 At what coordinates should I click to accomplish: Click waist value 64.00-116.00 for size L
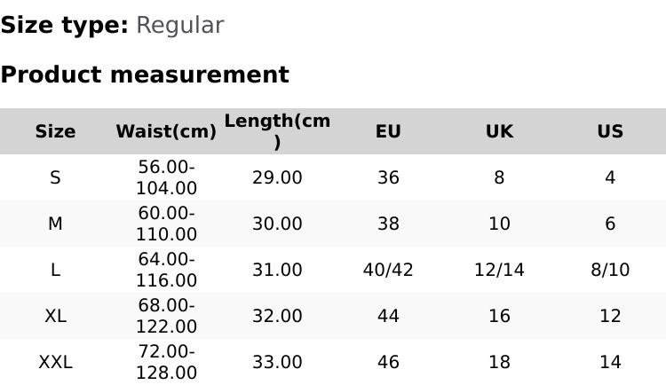coord(166,270)
